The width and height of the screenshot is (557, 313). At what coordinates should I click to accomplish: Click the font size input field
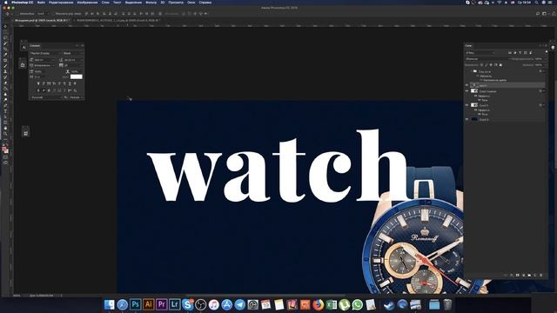(44, 60)
